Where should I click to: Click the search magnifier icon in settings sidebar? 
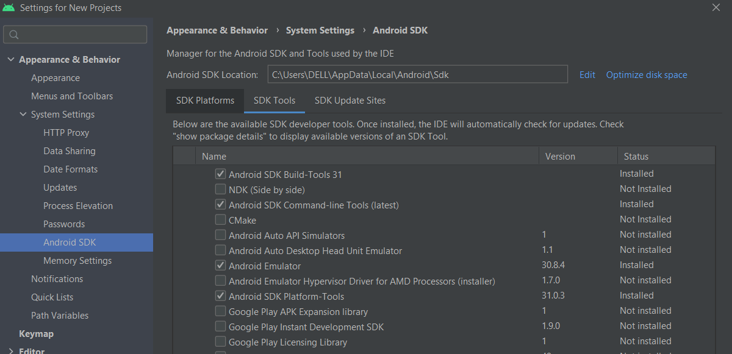click(15, 35)
